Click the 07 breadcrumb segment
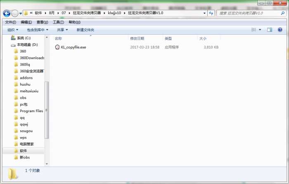 pos(64,13)
